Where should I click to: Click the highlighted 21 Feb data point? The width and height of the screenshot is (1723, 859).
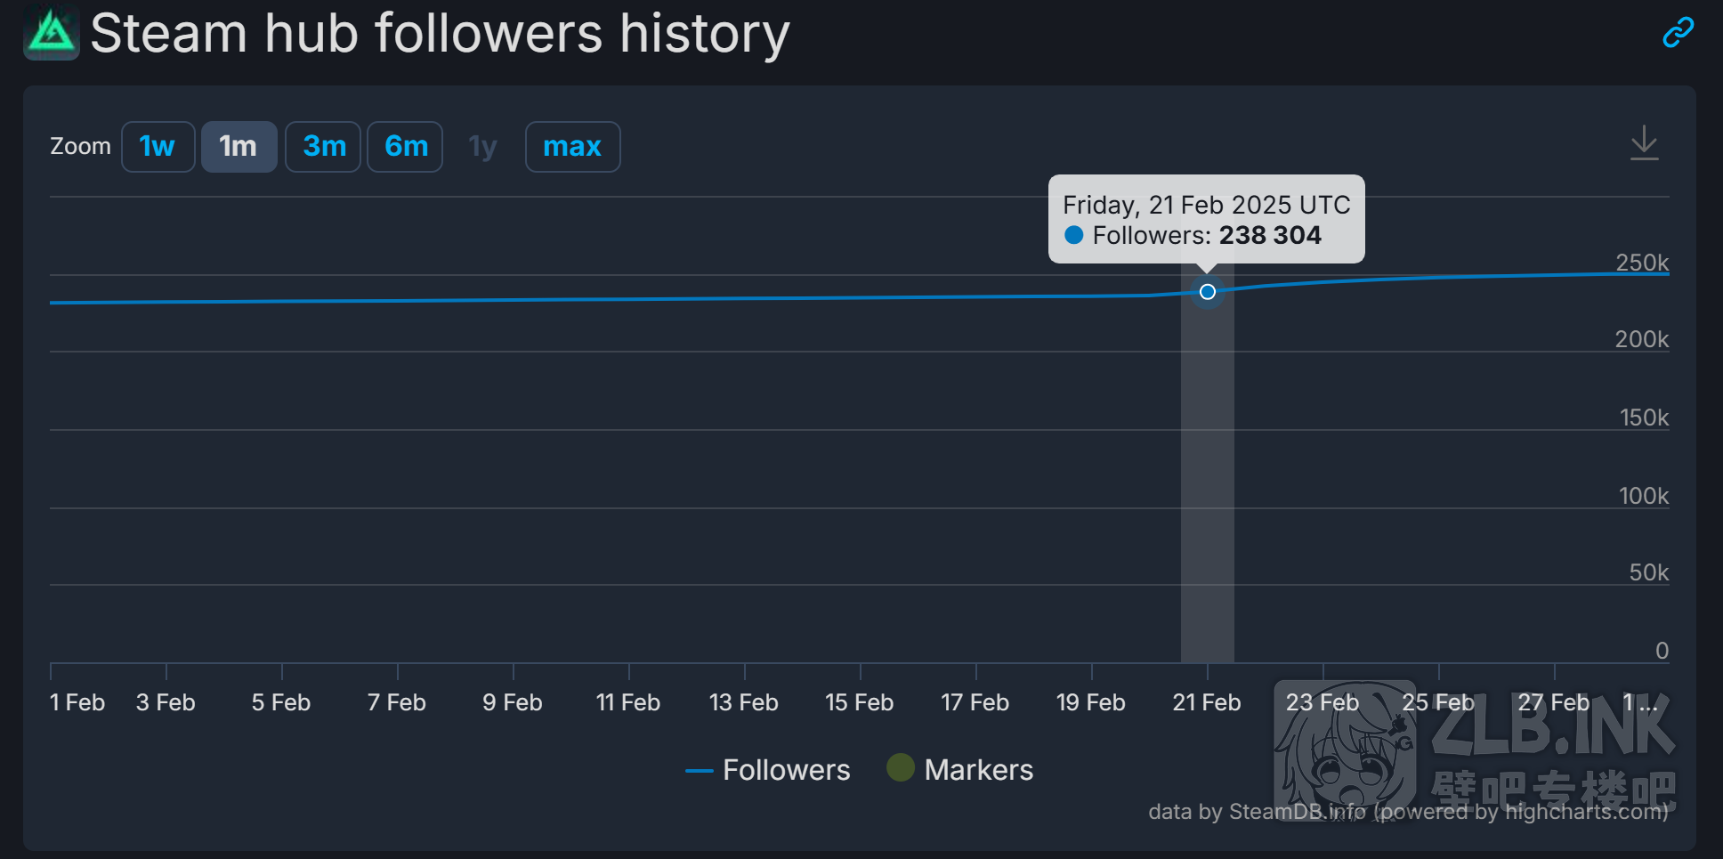(1207, 292)
